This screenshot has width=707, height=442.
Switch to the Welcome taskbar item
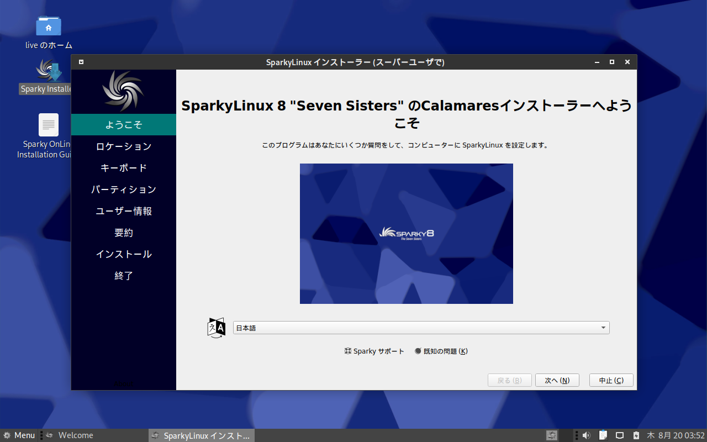[x=70, y=435]
